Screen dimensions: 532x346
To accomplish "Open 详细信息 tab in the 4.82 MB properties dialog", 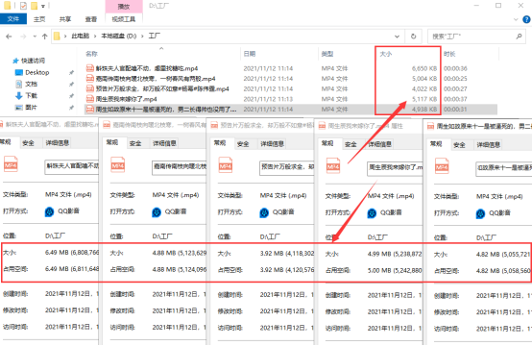I will coord(488,145).
